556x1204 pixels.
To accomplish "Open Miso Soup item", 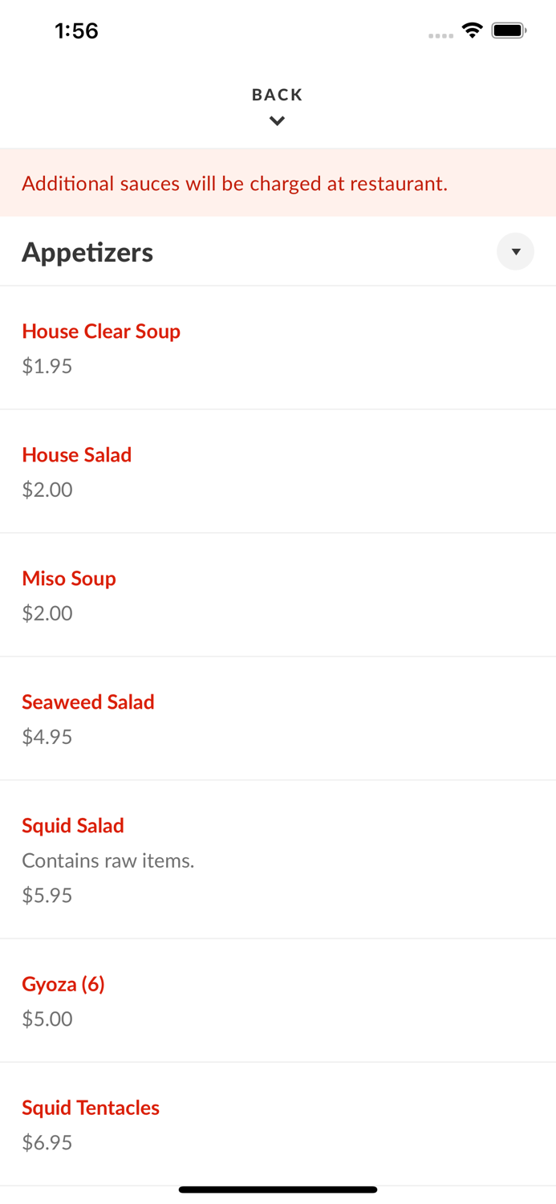I will click(69, 578).
